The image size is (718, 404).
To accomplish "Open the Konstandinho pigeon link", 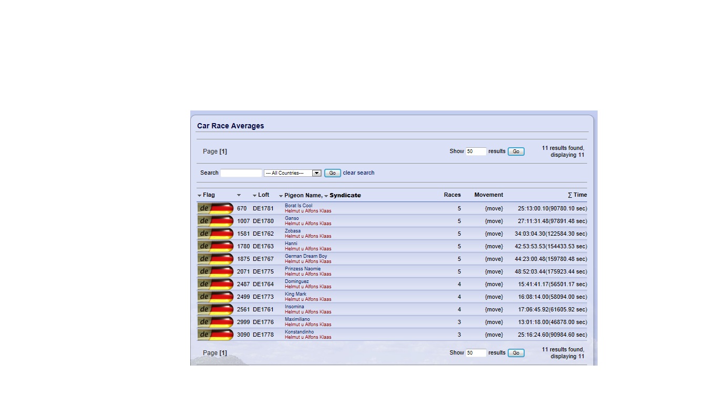I will click(x=299, y=332).
